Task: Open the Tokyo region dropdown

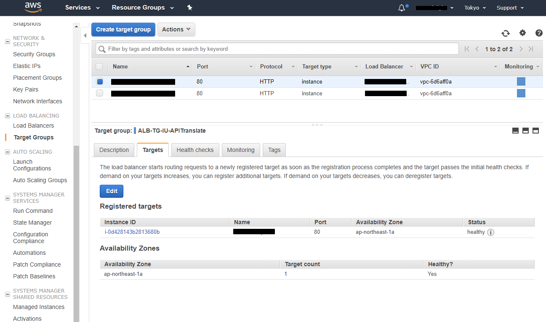Action: [x=475, y=8]
